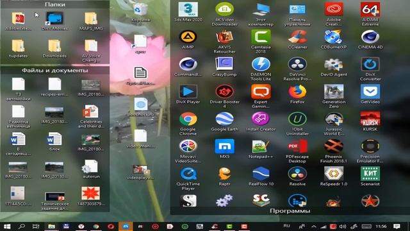This screenshot has height=231, width=410.
Task: Open Precision Emulator icon
Action: pyautogui.click(x=370, y=146)
